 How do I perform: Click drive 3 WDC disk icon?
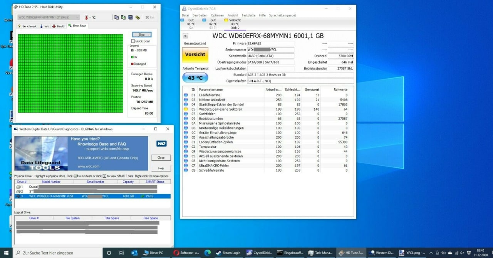tap(18, 196)
